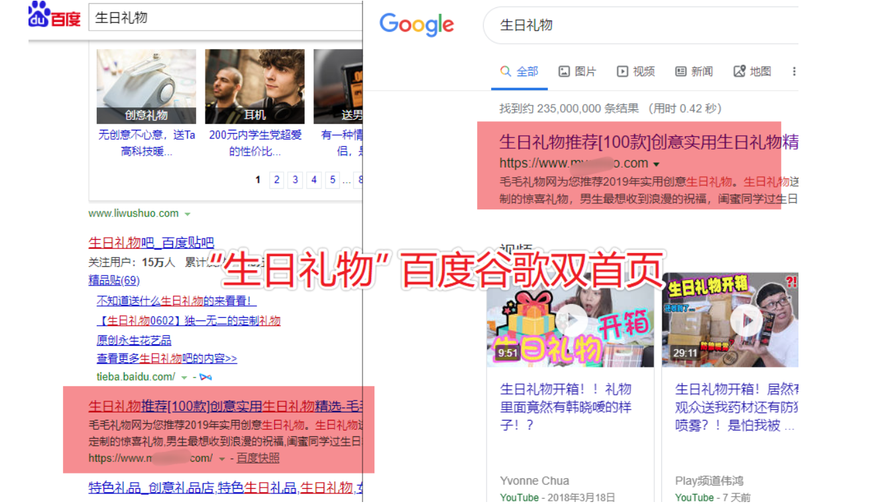Open video title 礼物里面竟然有韩晓嗳的样子
Viewport: 878px width, 504px height.
coord(565,407)
